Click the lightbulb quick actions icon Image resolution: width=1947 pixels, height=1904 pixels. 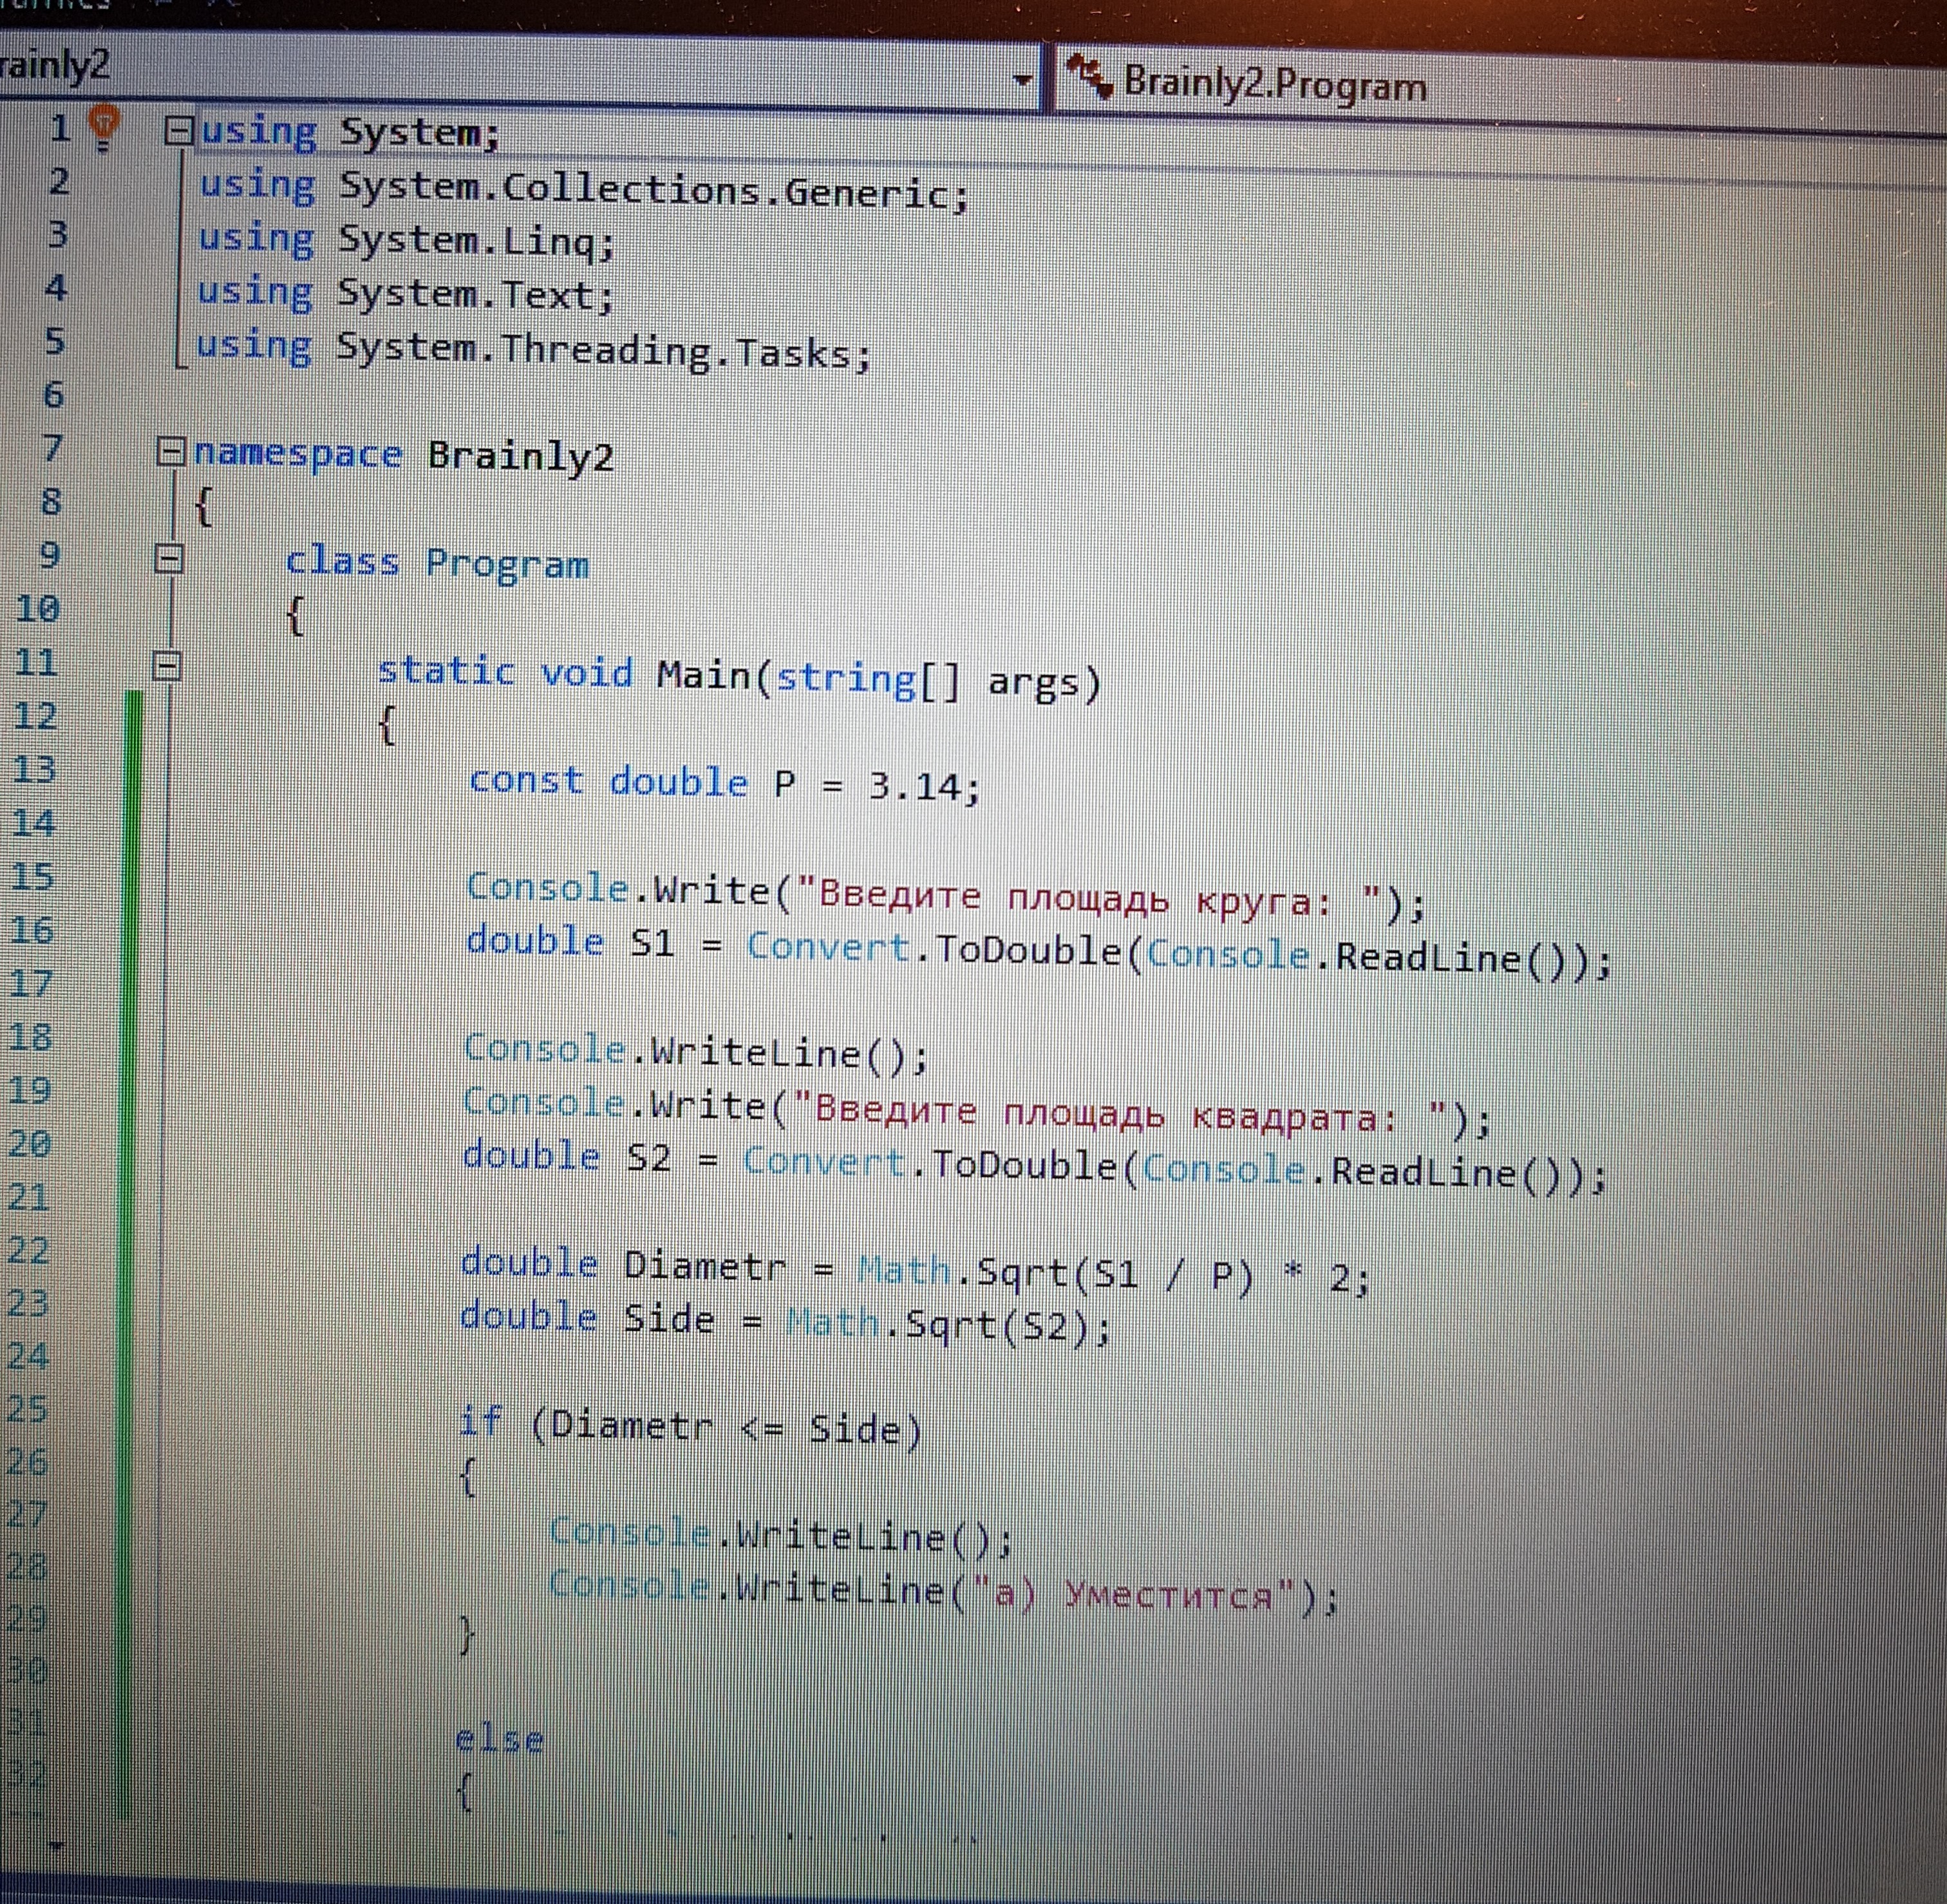(x=104, y=127)
